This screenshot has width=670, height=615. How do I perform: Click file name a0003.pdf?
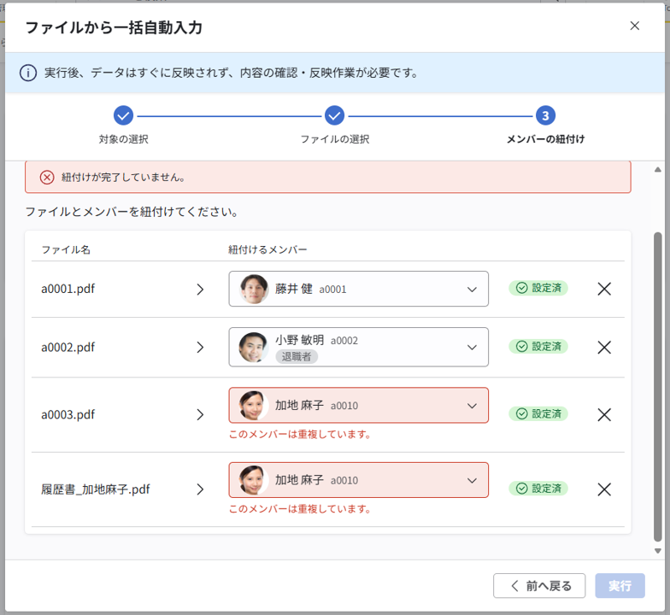(68, 415)
